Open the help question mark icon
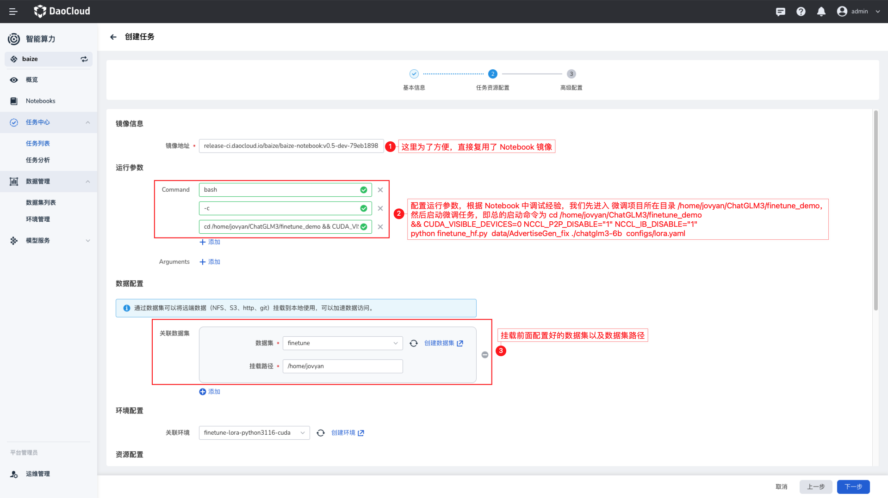 click(x=801, y=12)
